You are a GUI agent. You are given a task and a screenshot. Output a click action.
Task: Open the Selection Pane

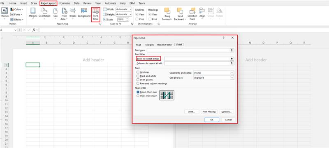click(192, 14)
